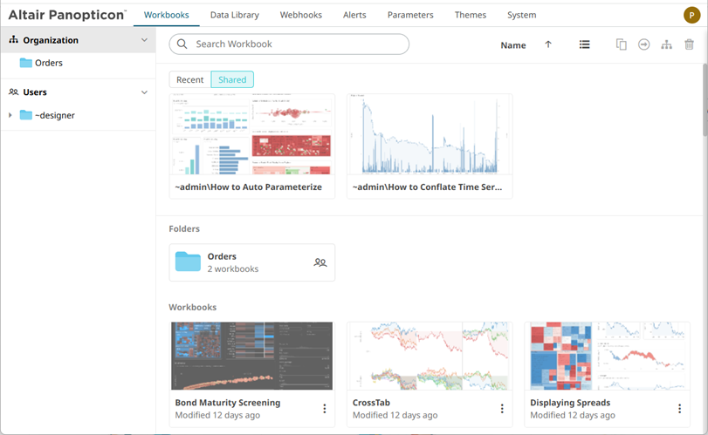Viewport: 708px width, 435px height.
Task: Click the CrossTab title text
Action: 371,403
